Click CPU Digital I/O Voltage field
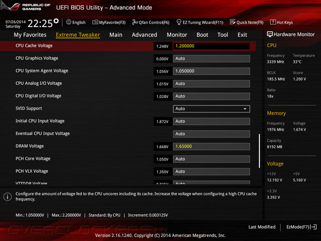This screenshot has height=241, width=321. [212, 96]
